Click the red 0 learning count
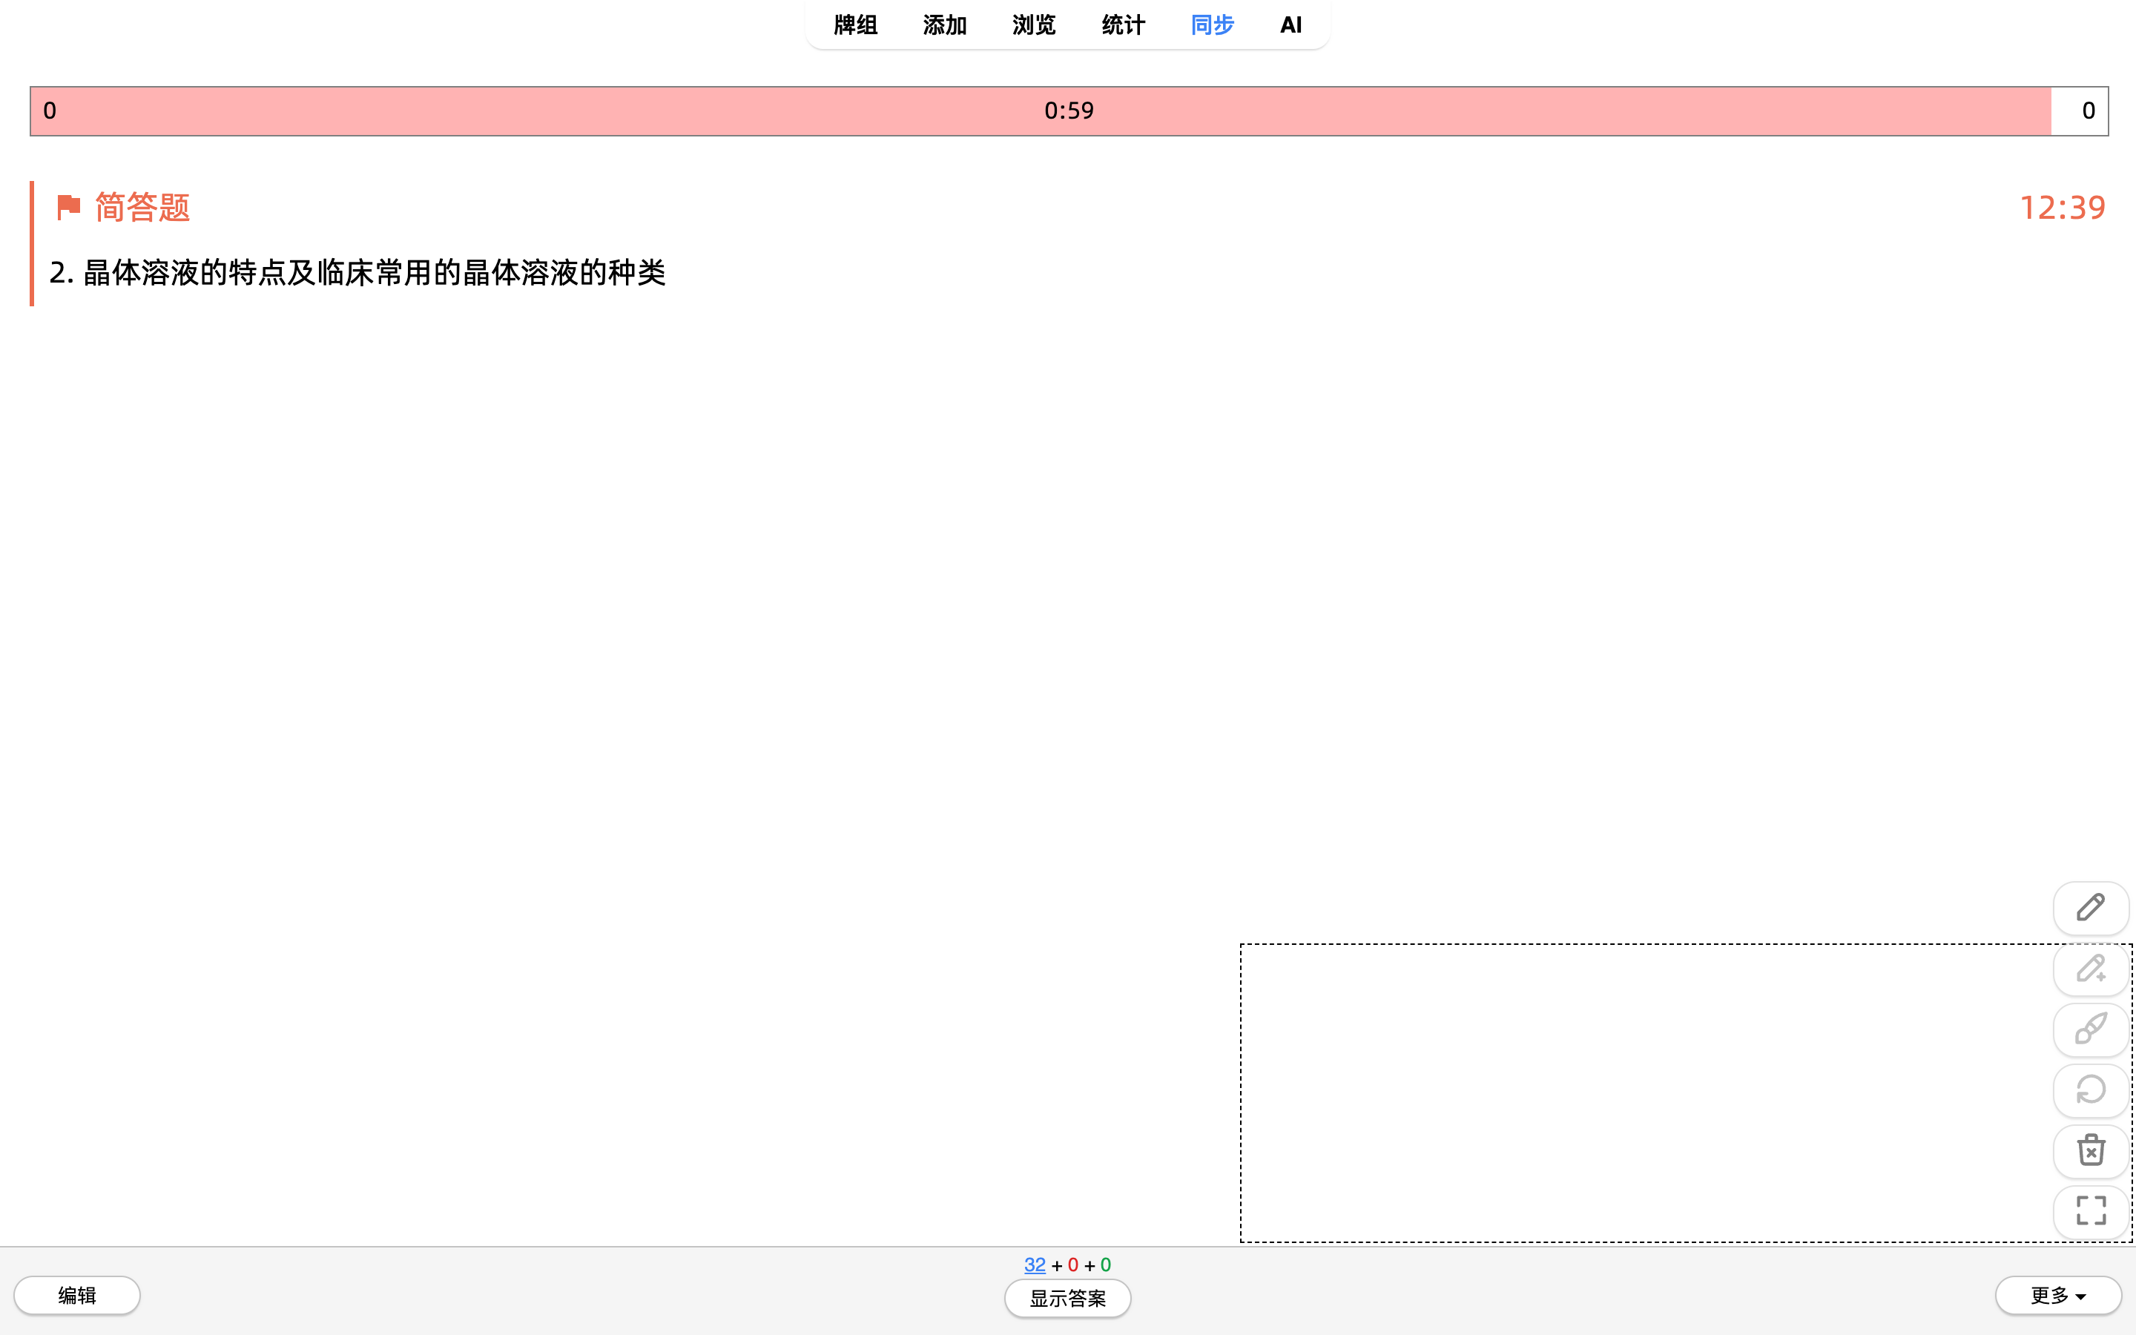The image size is (2136, 1335). (1072, 1265)
